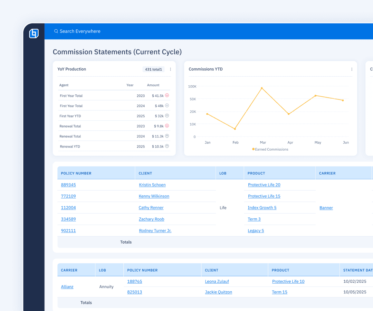
Task: Open the Banner carrier link
Action: [x=326, y=208]
